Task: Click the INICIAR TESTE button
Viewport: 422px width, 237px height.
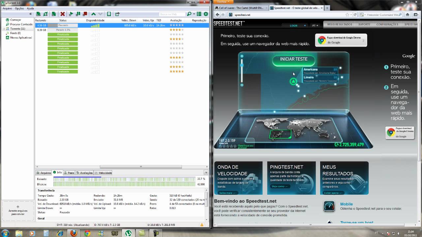Action: (294, 60)
